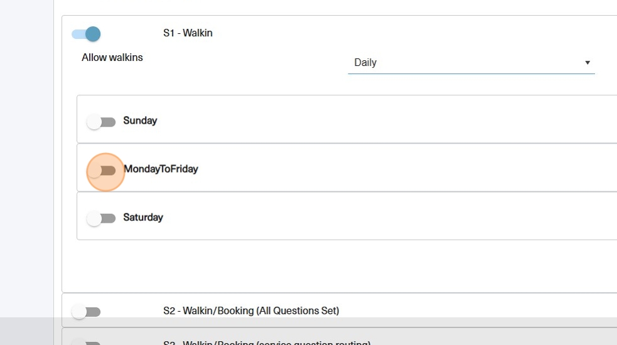The image size is (617, 345).
Task: Turn off the S1 - Walkin switch
Action: [87, 34]
